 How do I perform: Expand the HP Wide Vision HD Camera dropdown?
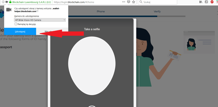[x=40, y=20]
